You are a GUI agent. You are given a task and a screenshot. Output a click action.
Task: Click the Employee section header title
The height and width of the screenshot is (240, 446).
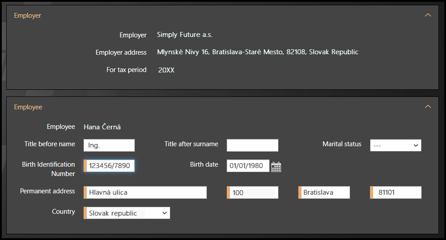click(x=28, y=107)
